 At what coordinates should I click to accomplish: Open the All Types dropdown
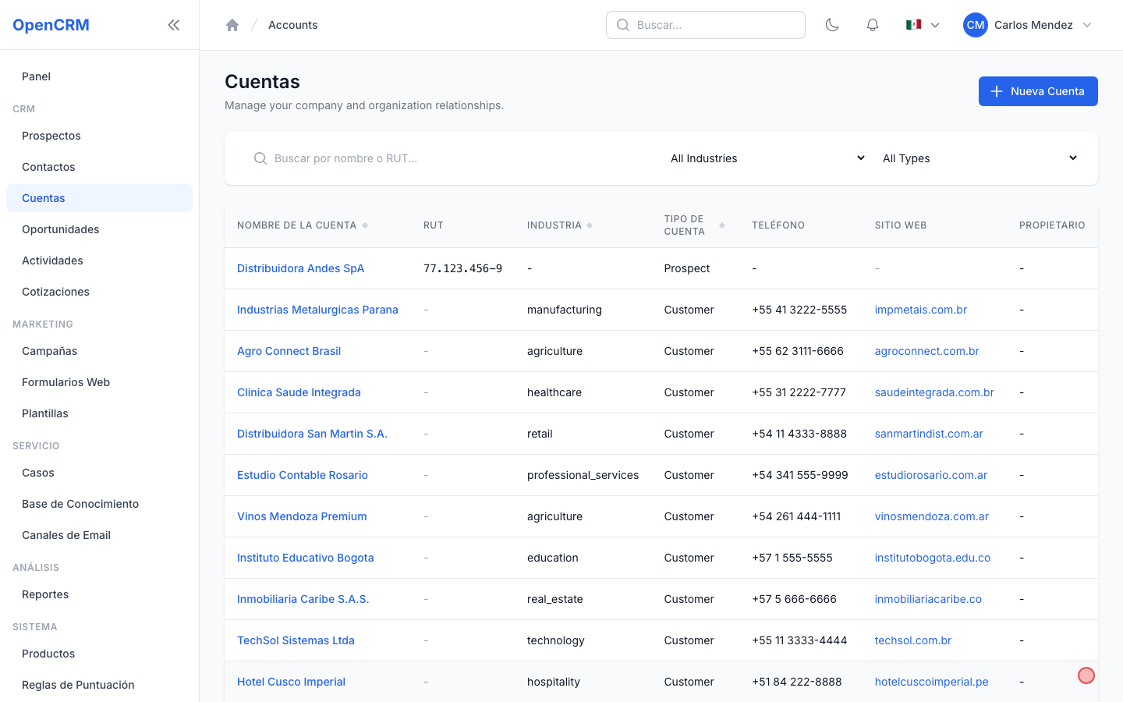980,158
